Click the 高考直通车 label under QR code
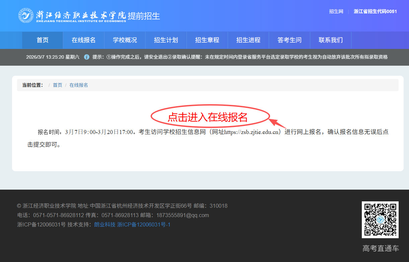 coord(381,248)
